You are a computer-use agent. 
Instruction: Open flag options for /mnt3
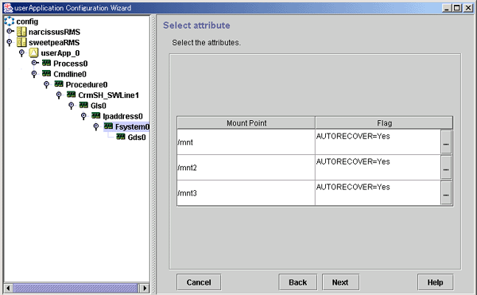click(x=446, y=192)
